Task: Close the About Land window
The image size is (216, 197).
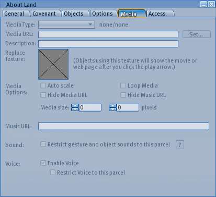Action: [211, 4]
